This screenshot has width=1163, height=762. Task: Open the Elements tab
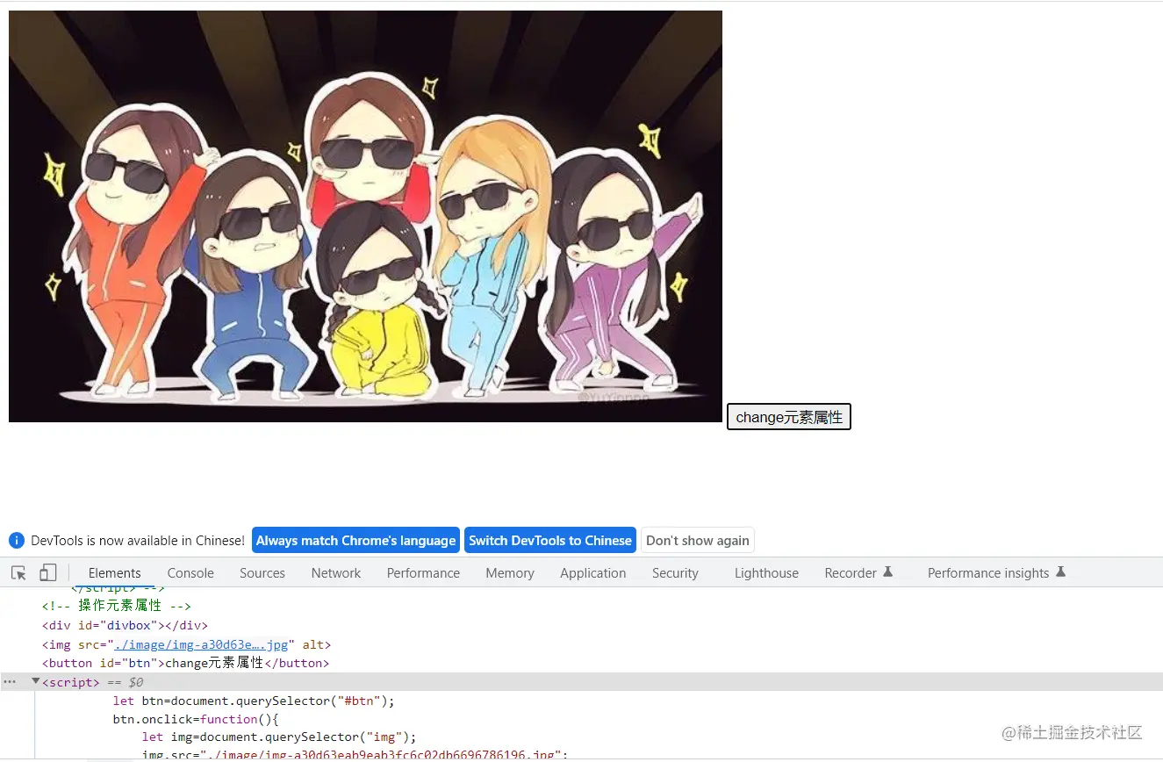(114, 573)
